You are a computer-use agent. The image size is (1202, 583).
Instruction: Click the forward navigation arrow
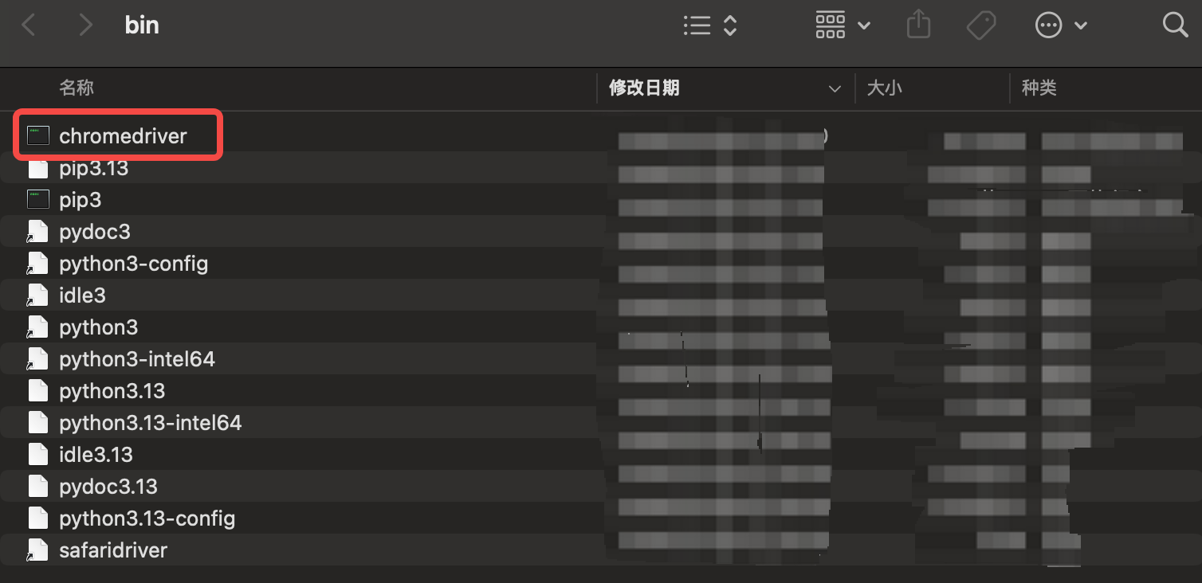(85, 25)
